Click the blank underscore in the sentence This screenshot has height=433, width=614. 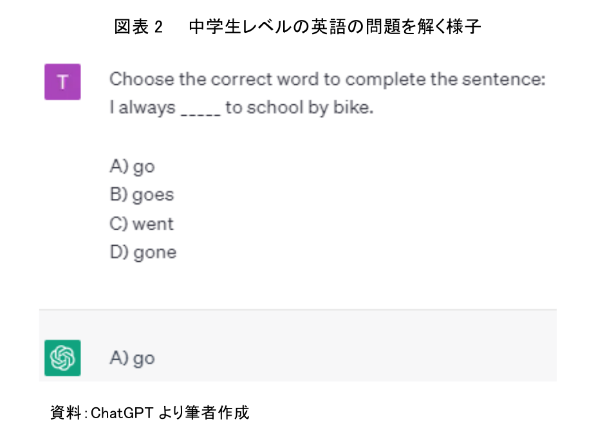pos(201,109)
